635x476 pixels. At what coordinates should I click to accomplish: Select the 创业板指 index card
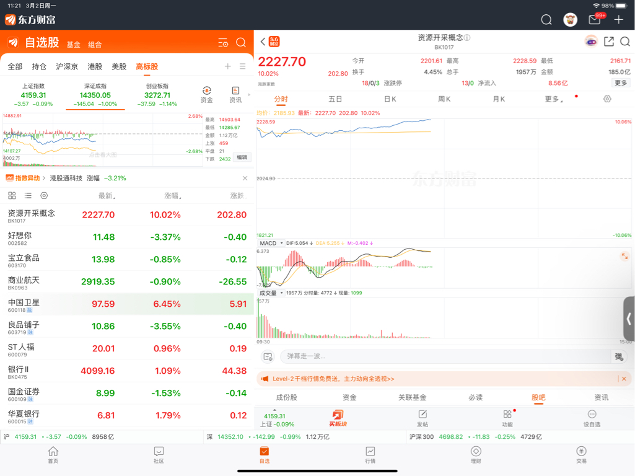coord(157,95)
